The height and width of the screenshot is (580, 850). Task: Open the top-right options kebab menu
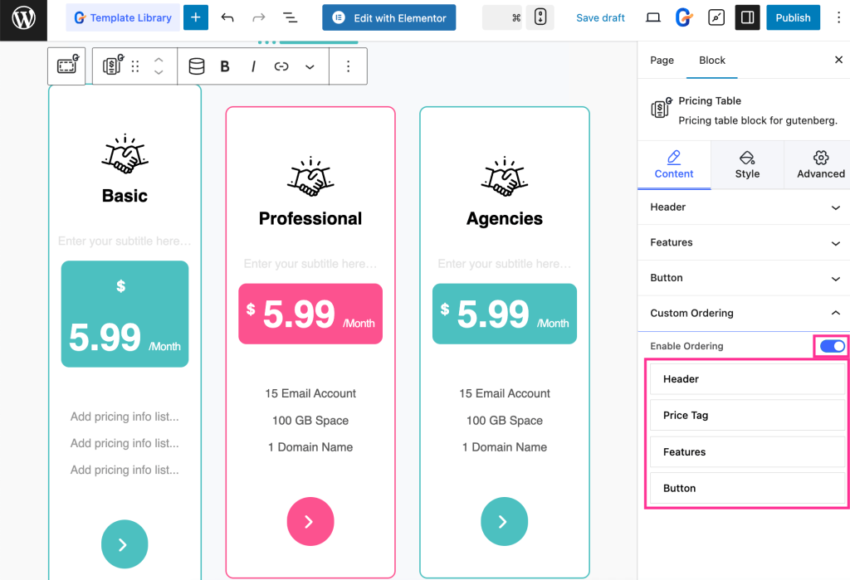(838, 18)
